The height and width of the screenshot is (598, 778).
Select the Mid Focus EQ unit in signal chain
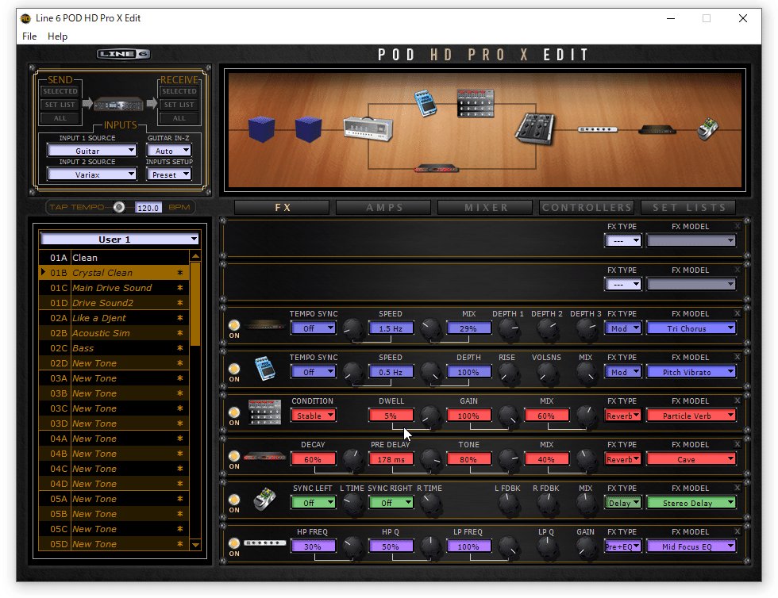click(597, 129)
